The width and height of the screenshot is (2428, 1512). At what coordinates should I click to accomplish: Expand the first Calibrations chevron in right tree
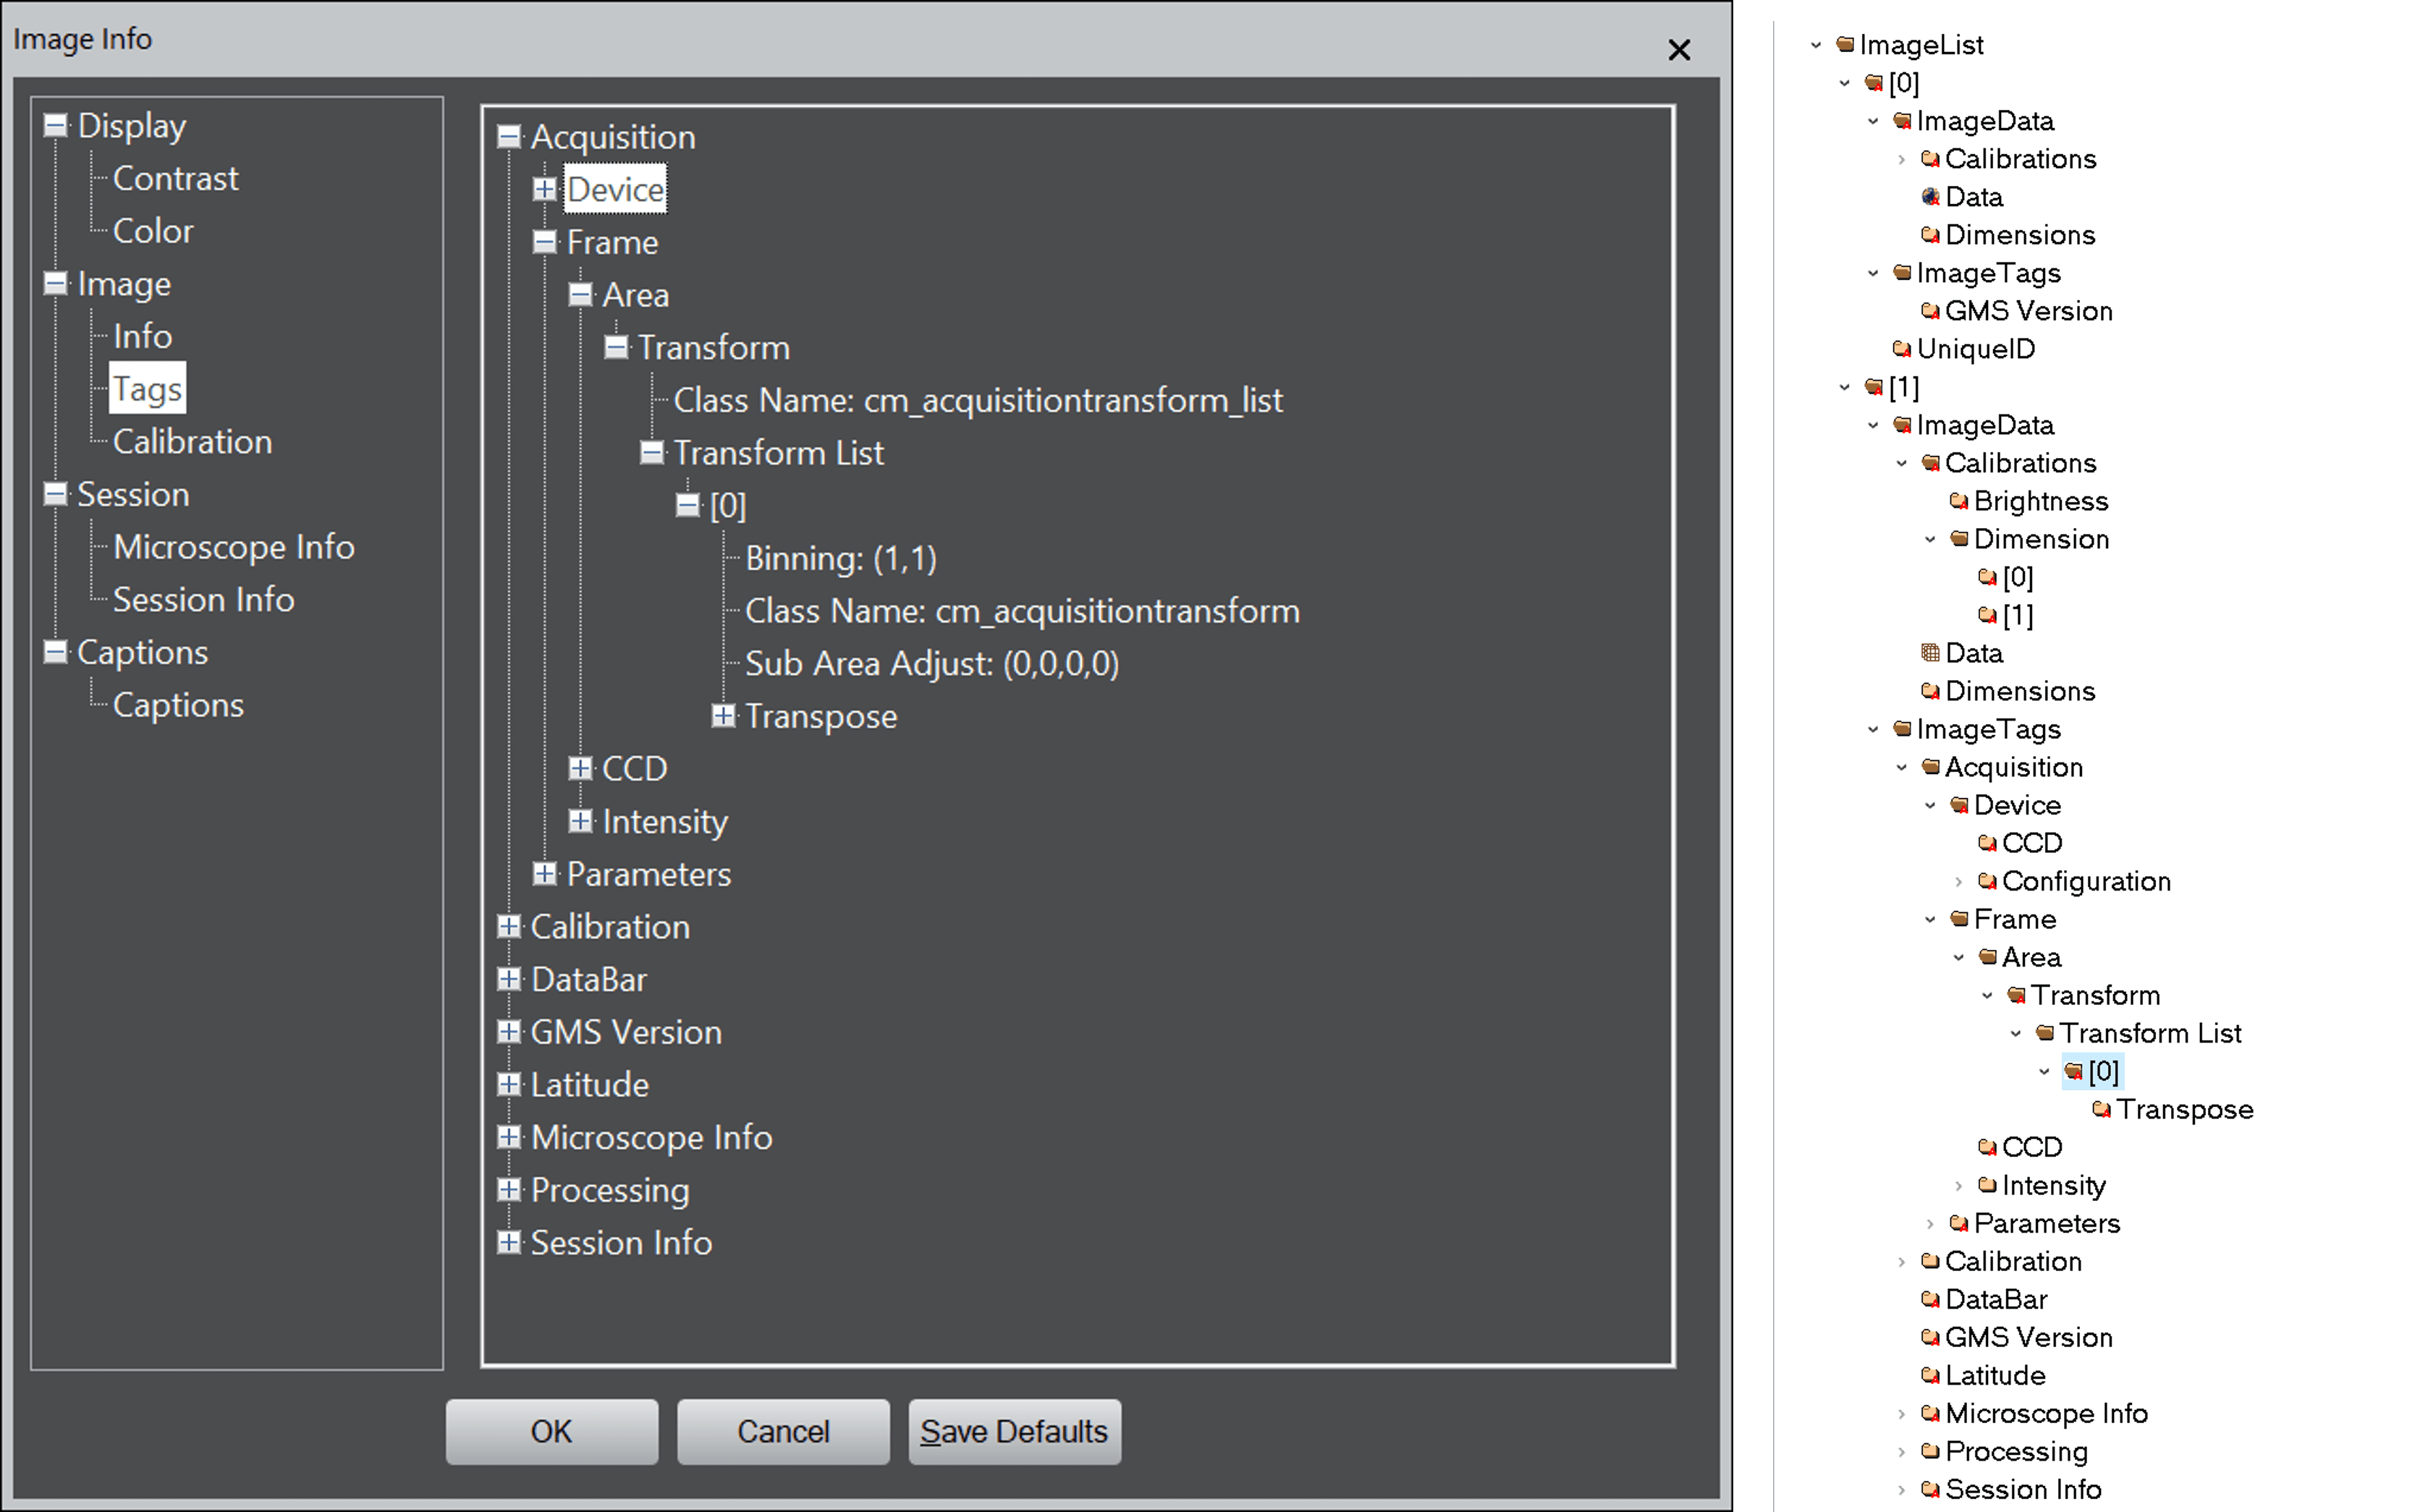pyautogui.click(x=1900, y=159)
